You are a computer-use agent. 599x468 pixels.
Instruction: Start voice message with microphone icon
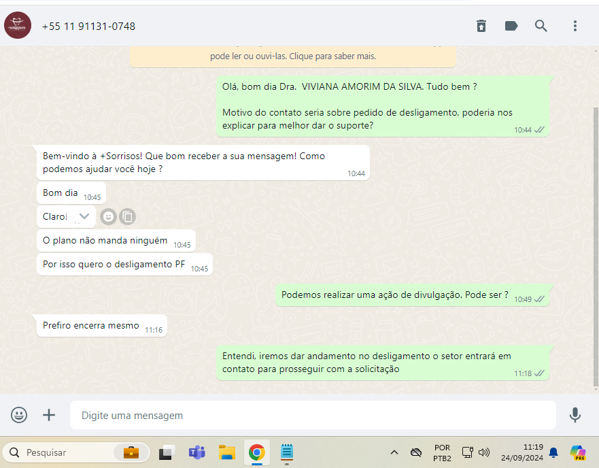[575, 415]
